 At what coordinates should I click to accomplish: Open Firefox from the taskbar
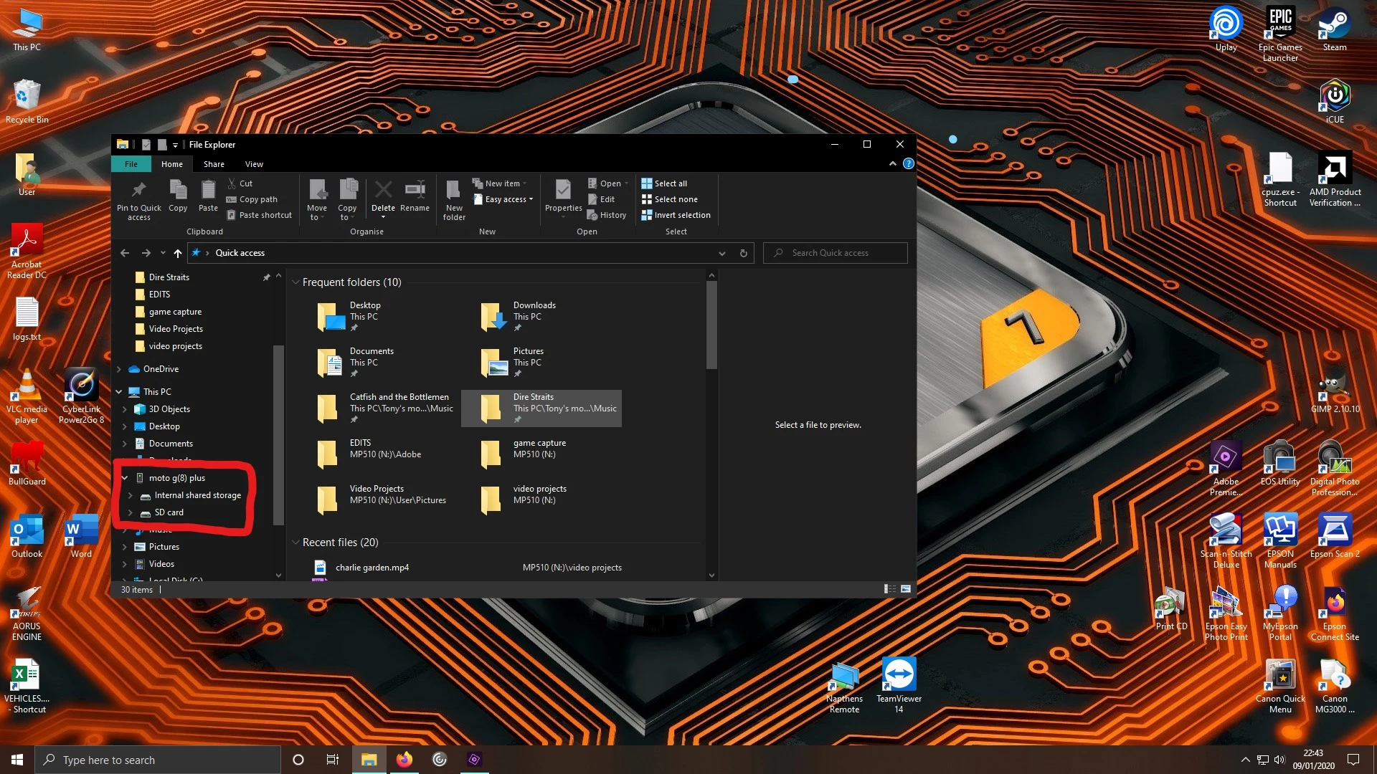(x=404, y=760)
